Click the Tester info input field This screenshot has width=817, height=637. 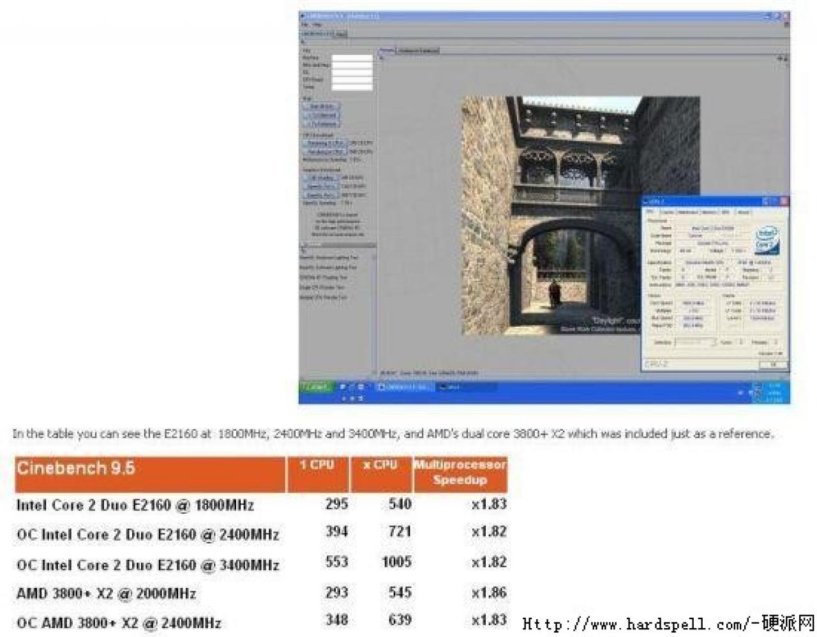coord(352,87)
